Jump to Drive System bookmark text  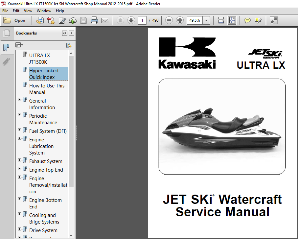43,230
